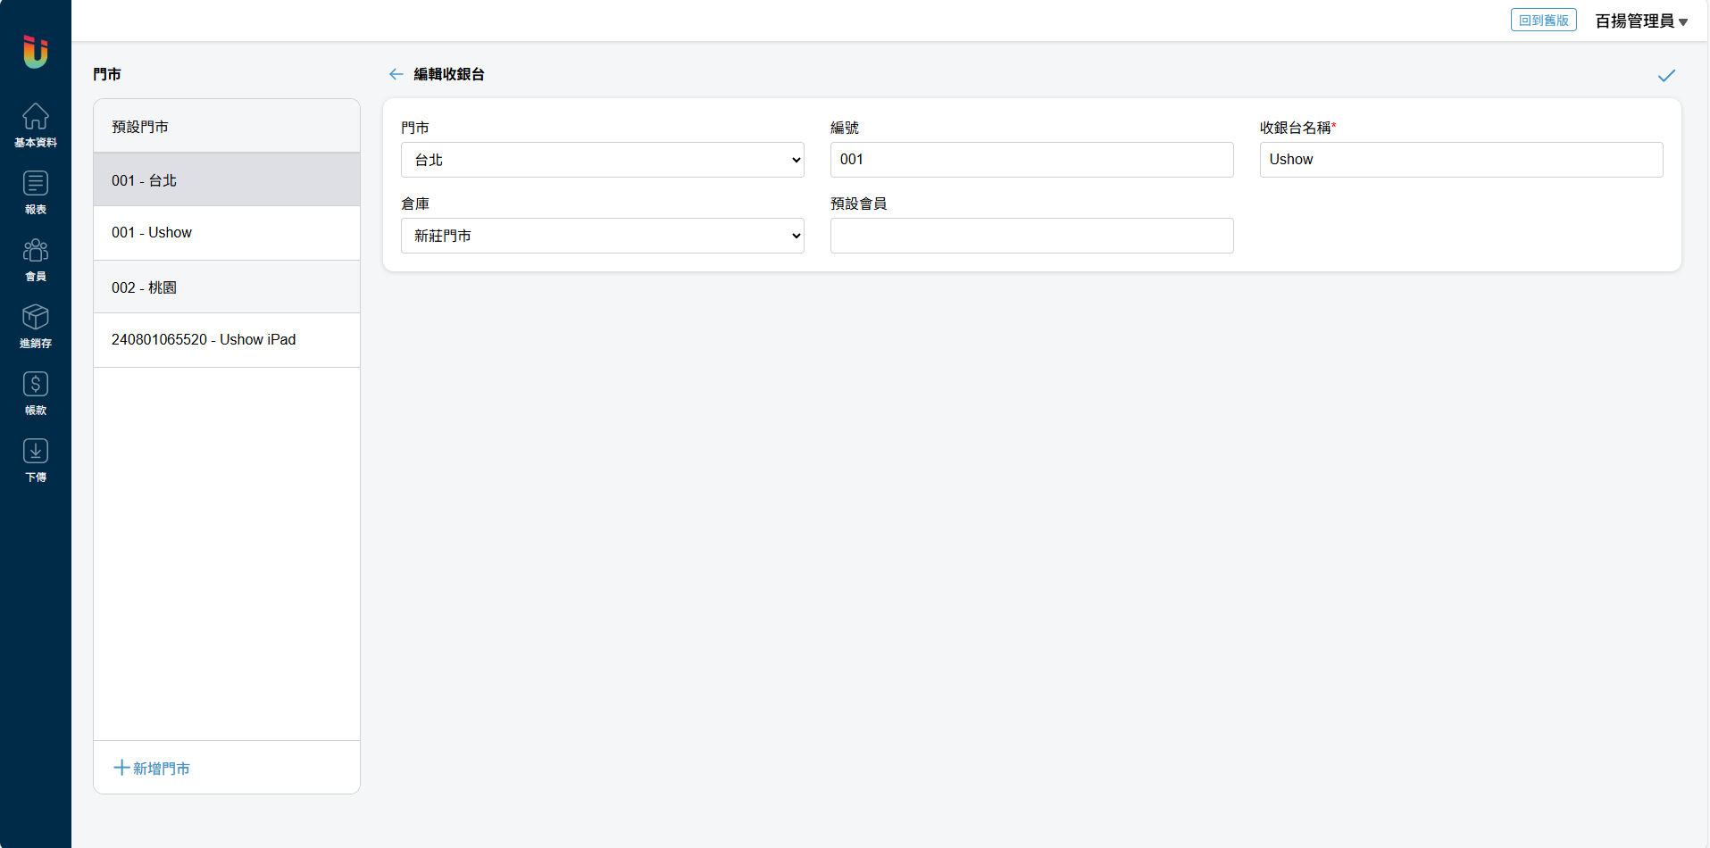Click the 回到舊版 button
This screenshot has width=1710, height=848.
point(1543,21)
